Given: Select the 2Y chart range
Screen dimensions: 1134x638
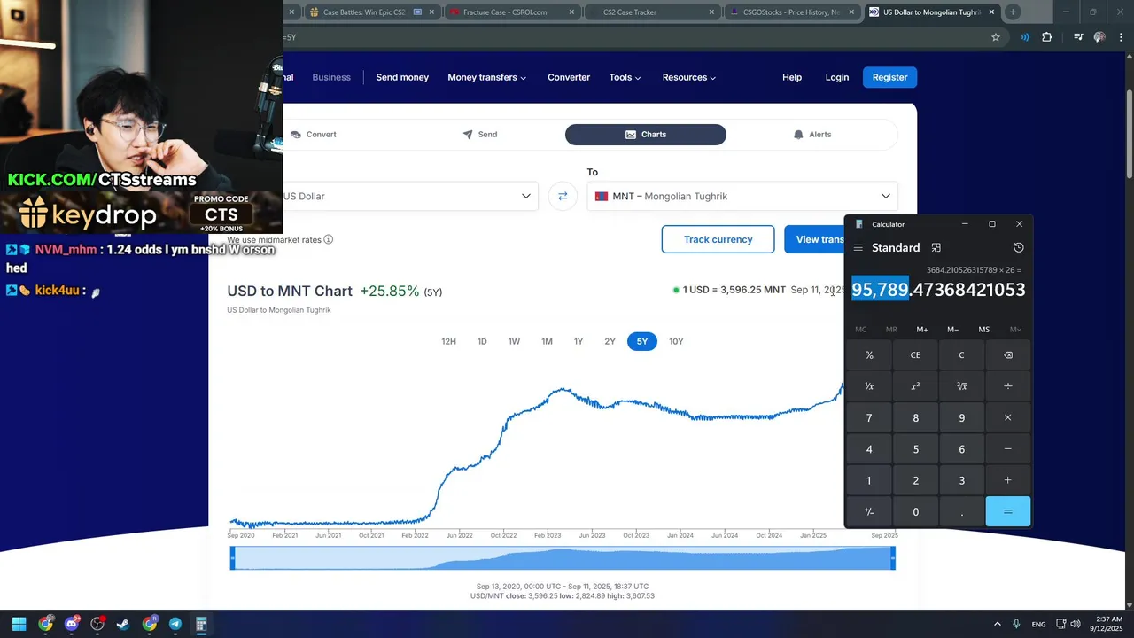Looking at the screenshot, I should 610,341.
